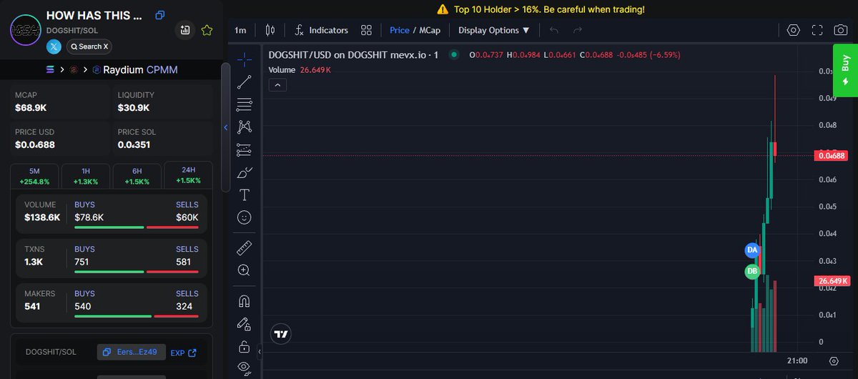Viewport: 858px width, 379px height.
Task: Switch chart to MCap view
Action: (x=429, y=30)
